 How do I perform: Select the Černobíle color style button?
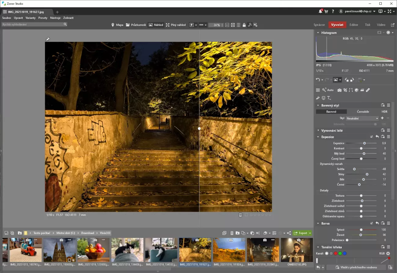click(x=363, y=112)
